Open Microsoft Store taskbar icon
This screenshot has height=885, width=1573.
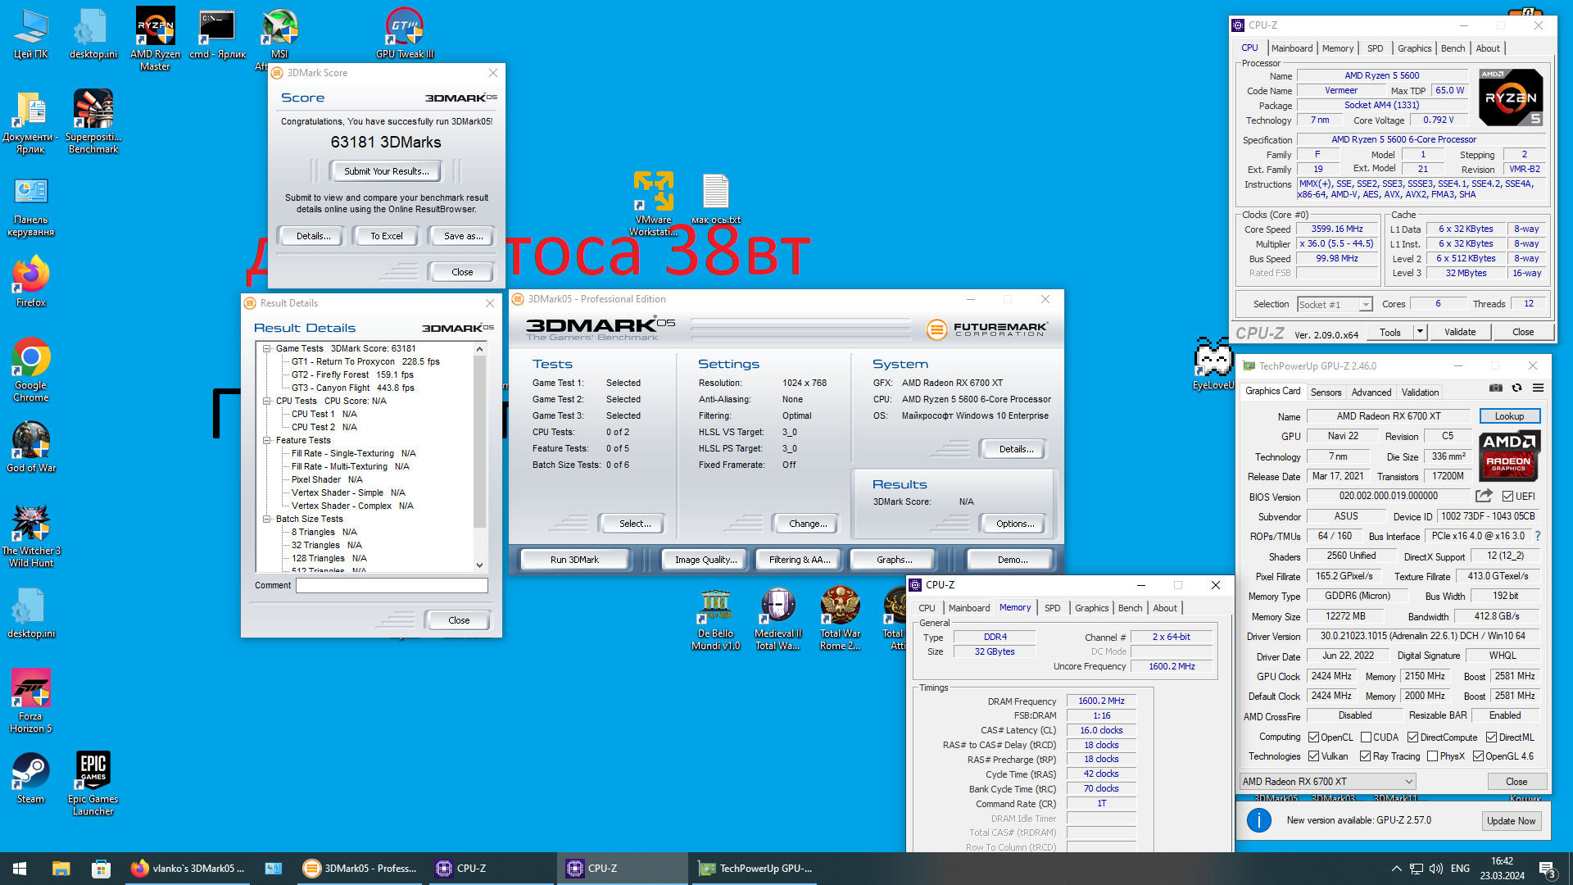coord(100,869)
